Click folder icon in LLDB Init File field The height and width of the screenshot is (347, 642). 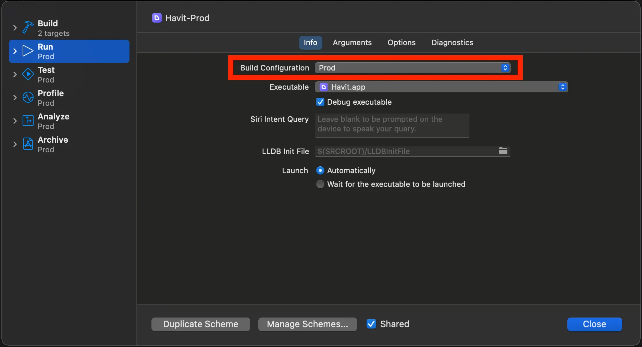pos(503,151)
